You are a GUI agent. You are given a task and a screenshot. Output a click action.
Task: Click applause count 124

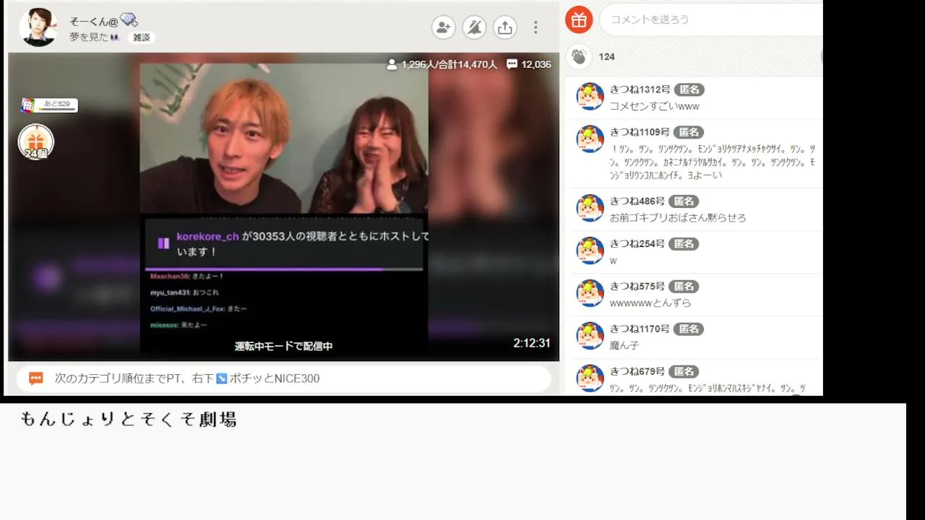(x=607, y=57)
